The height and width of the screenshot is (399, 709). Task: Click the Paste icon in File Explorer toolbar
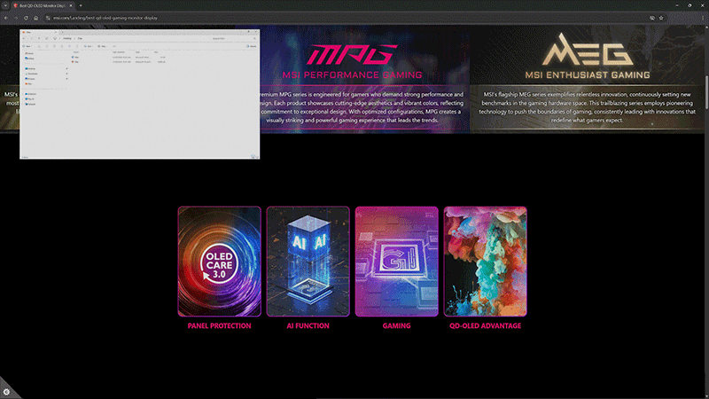[x=54, y=46]
